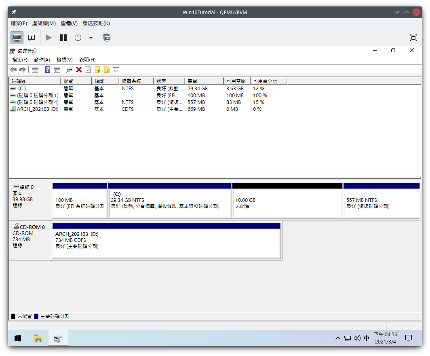Screen dimensions: 430x356
Task: Click the 83 MB free space cell
Action: point(234,102)
